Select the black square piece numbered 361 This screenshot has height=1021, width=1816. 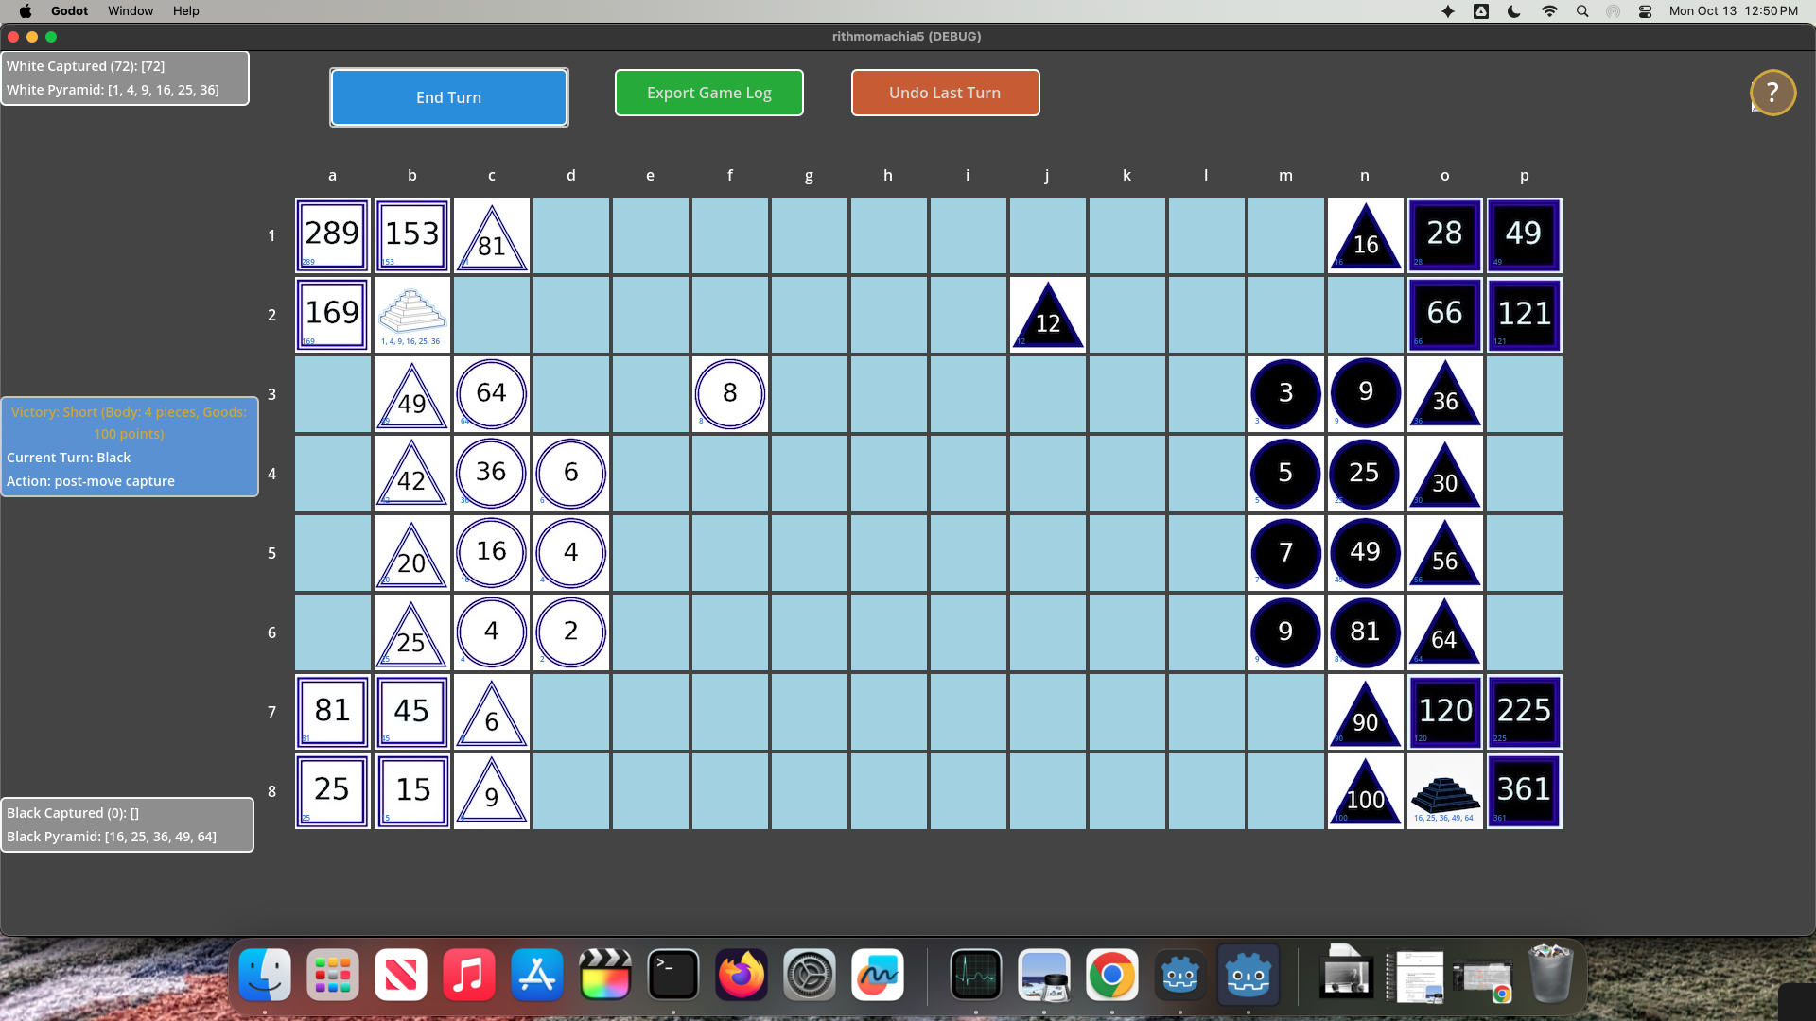[x=1524, y=791]
